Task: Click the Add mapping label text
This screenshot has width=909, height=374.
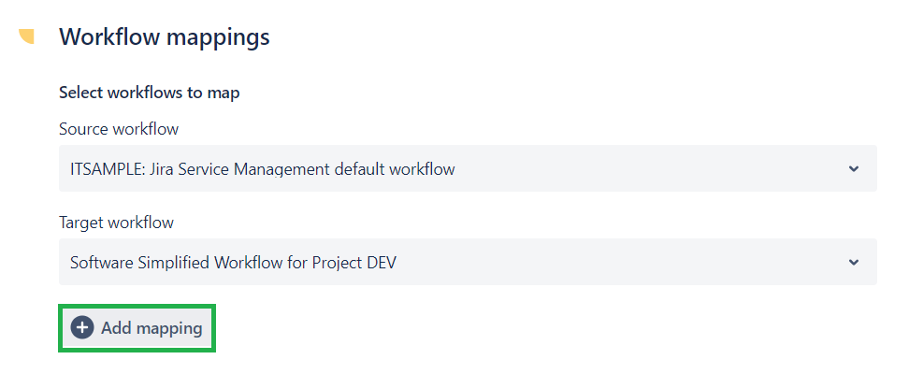Action: click(x=151, y=328)
